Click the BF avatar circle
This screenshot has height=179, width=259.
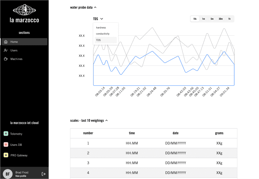[x=8, y=174]
